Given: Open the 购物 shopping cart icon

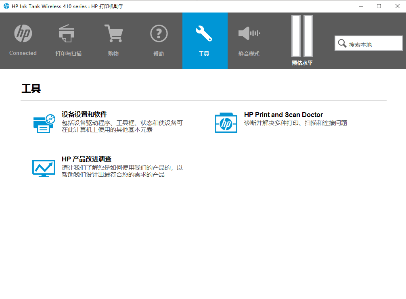Looking at the screenshot, I should tap(113, 33).
